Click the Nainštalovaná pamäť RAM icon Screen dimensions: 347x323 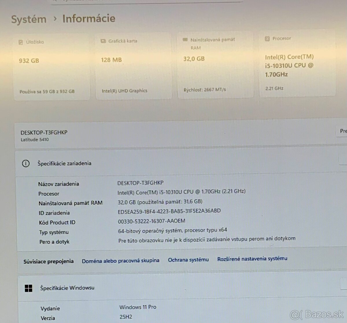click(185, 39)
